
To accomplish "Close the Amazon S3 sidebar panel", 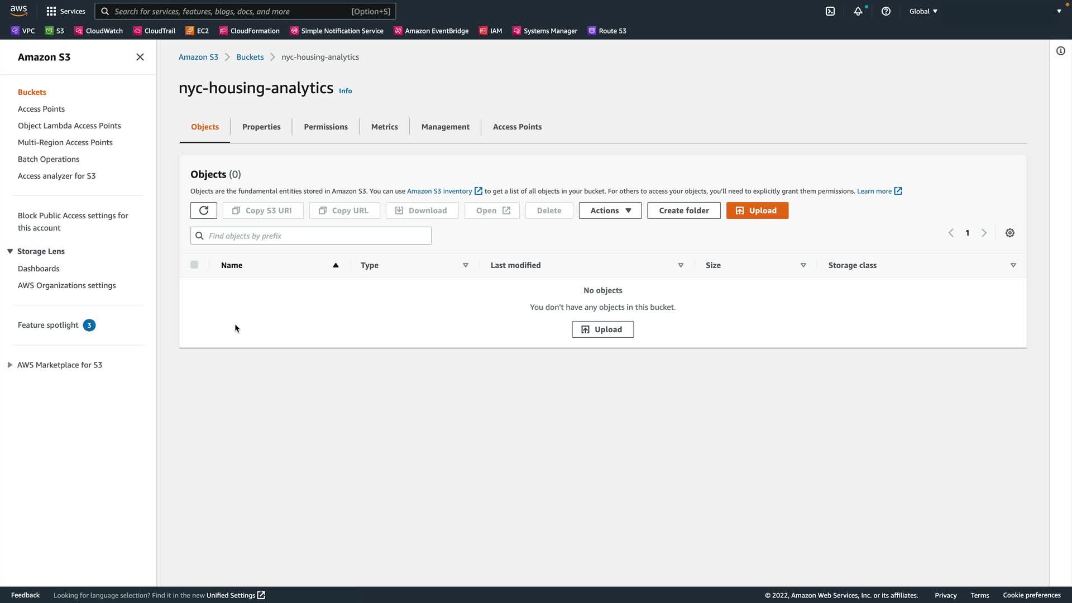I will click(x=140, y=57).
